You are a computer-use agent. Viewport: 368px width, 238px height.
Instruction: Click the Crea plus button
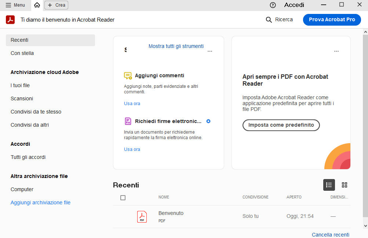pos(57,5)
